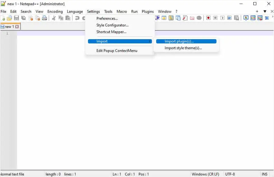274x177 pixels.
Task: Open a file using the Open toolbar icon
Action: pyautogui.click(x=9, y=18)
